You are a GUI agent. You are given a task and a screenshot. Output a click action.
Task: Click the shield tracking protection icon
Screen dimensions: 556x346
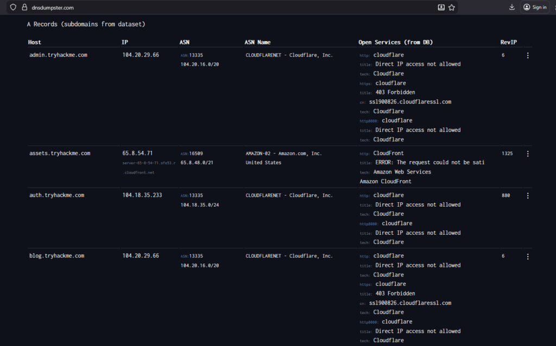tap(13, 7)
